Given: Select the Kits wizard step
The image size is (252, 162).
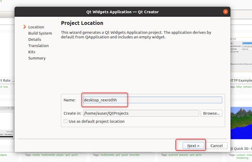Looking at the screenshot, I should [32, 52].
